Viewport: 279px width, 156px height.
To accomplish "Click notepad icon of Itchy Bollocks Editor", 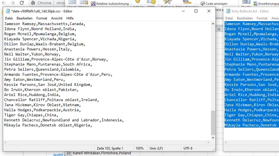I will [228, 11].
